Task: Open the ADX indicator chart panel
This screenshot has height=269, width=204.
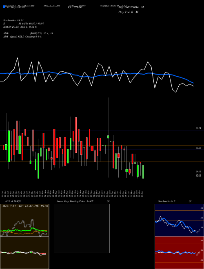Action: (x=24, y=220)
